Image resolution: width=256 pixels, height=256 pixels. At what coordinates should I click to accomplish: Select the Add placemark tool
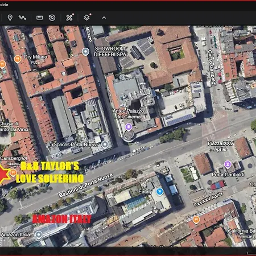coord(10,18)
